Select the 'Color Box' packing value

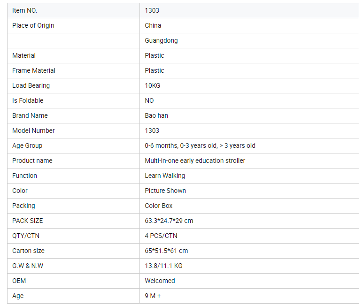[x=159, y=206]
